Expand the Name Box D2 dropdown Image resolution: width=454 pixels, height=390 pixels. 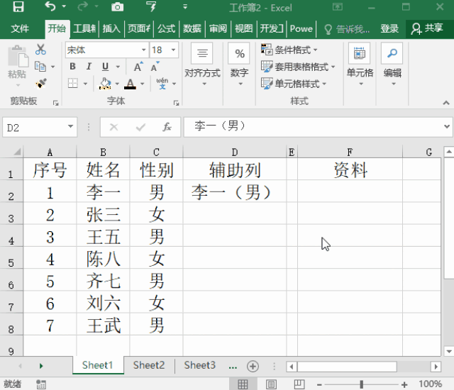point(71,128)
